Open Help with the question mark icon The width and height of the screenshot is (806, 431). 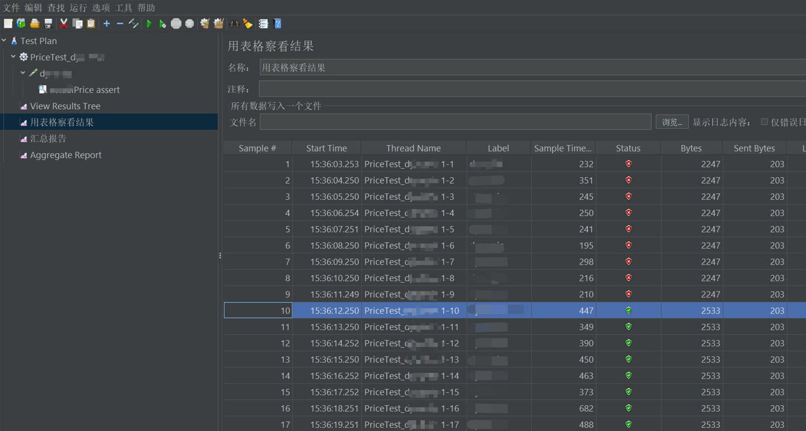[x=277, y=24]
